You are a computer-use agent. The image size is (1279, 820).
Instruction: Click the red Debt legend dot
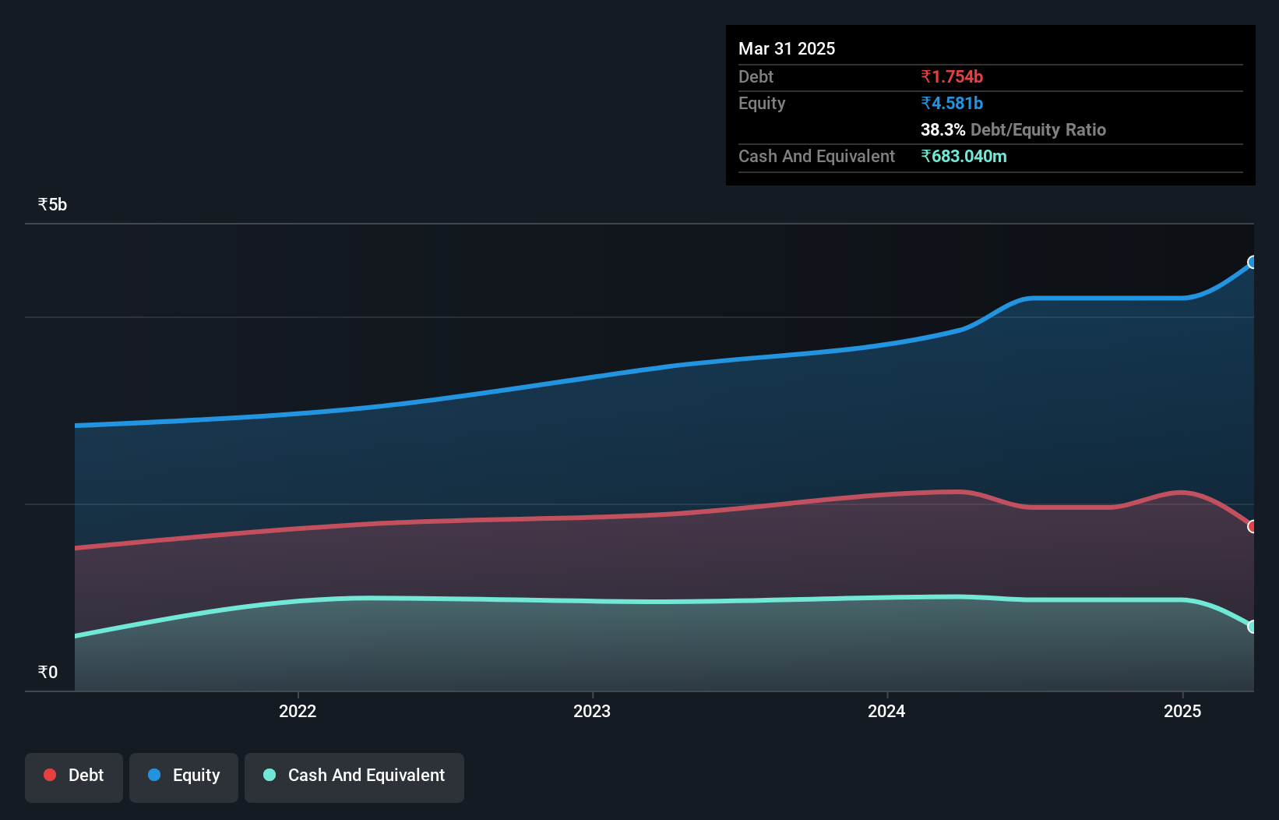coord(49,775)
